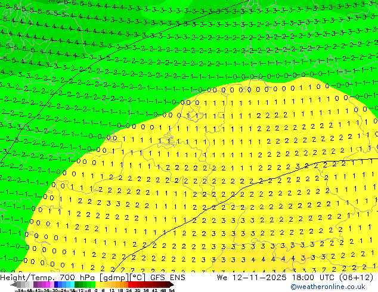The image size is (378, 292).
Task: Select the (06+12) forecast run label
Action: tap(357, 278)
